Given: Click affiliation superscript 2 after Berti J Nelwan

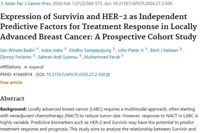Looking at the screenshot, I should pos(181,49).
